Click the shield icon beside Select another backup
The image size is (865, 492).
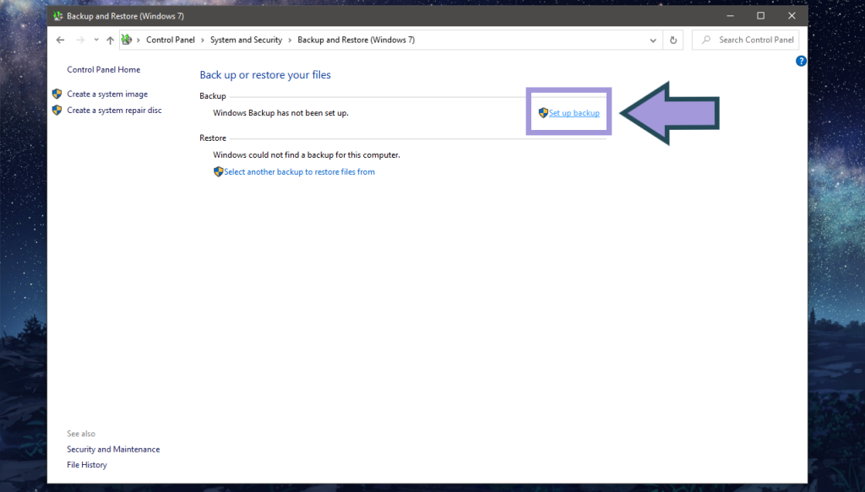click(x=219, y=171)
